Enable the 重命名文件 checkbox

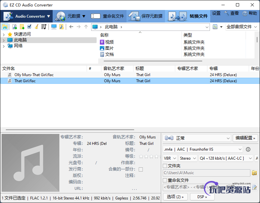(x=165, y=180)
